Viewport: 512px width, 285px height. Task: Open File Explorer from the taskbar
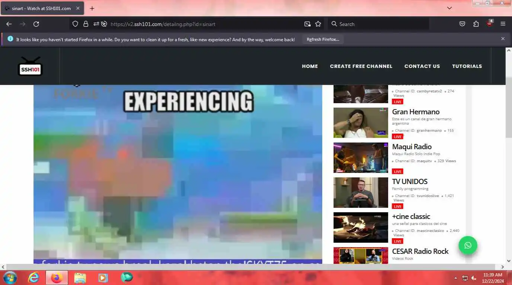pos(80,278)
